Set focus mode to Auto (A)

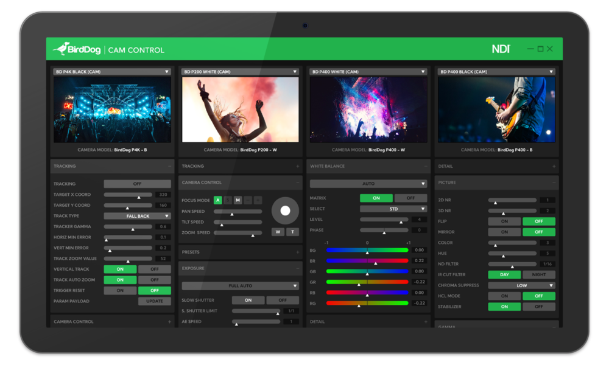point(217,200)
